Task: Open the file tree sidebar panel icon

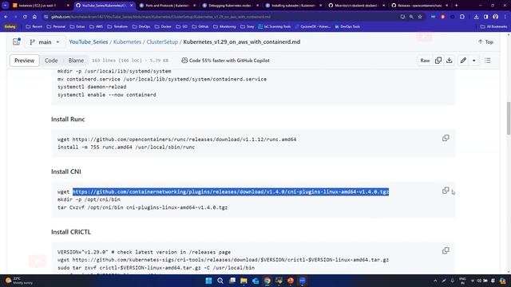Action: 16,41
